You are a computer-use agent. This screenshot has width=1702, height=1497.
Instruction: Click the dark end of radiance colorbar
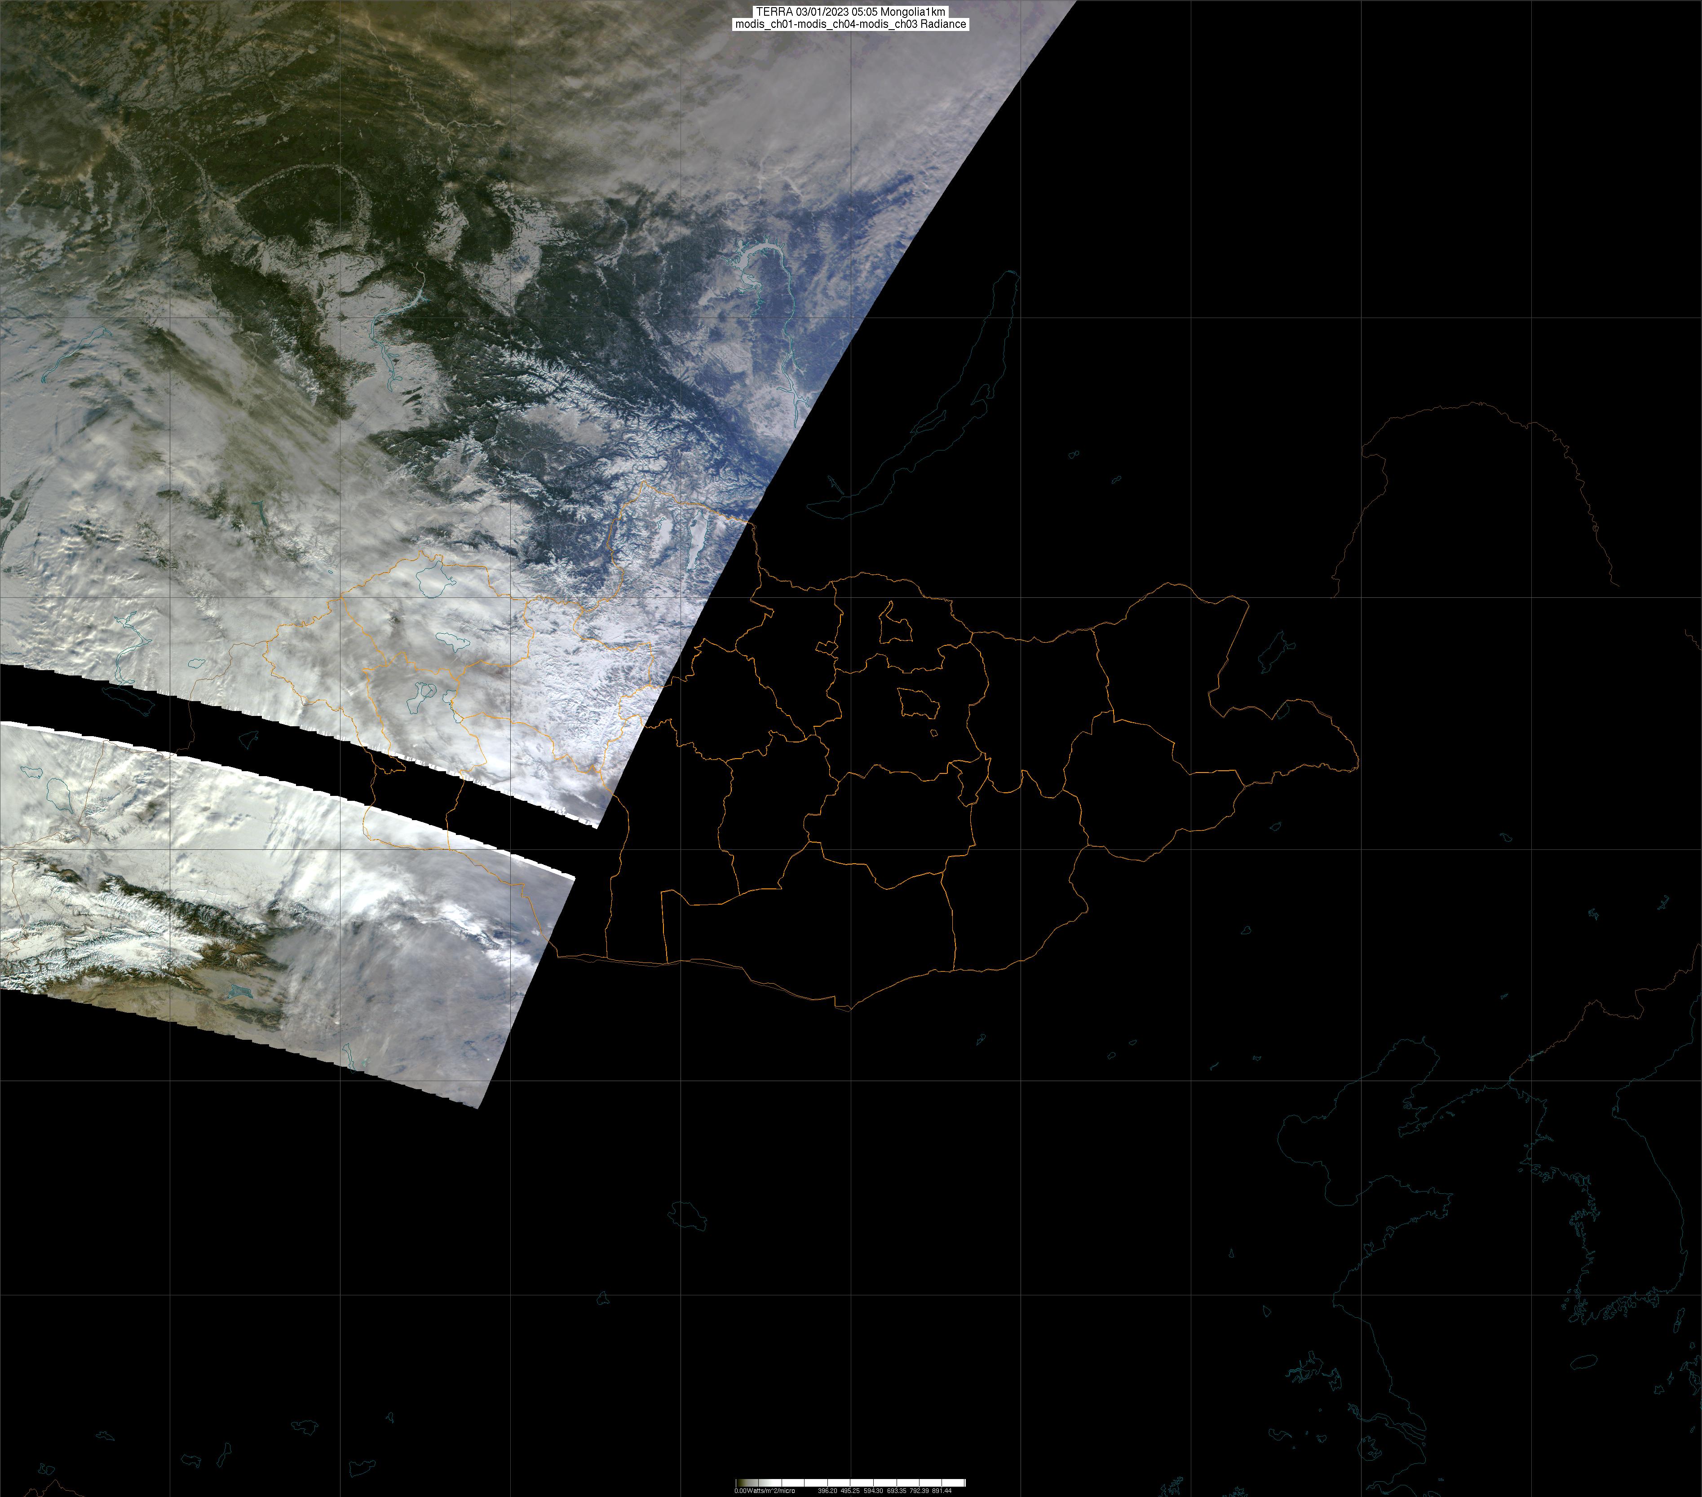pos(739,1483)
